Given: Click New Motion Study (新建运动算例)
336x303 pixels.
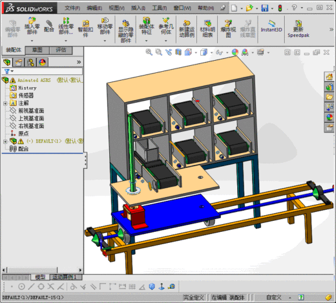Looking at the screenshot, I should point(187,28).
